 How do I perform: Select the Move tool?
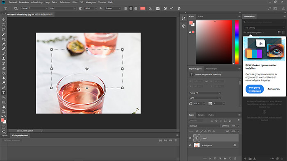click(x=4, y=20)
